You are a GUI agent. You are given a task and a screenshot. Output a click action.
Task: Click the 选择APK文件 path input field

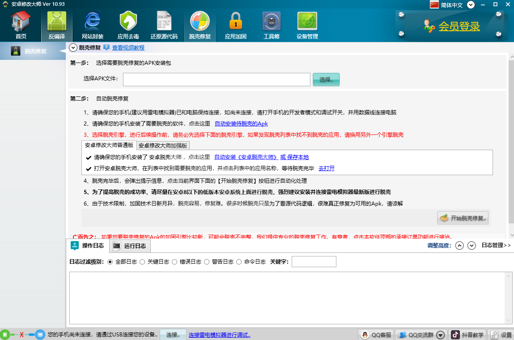pos(217,79)
